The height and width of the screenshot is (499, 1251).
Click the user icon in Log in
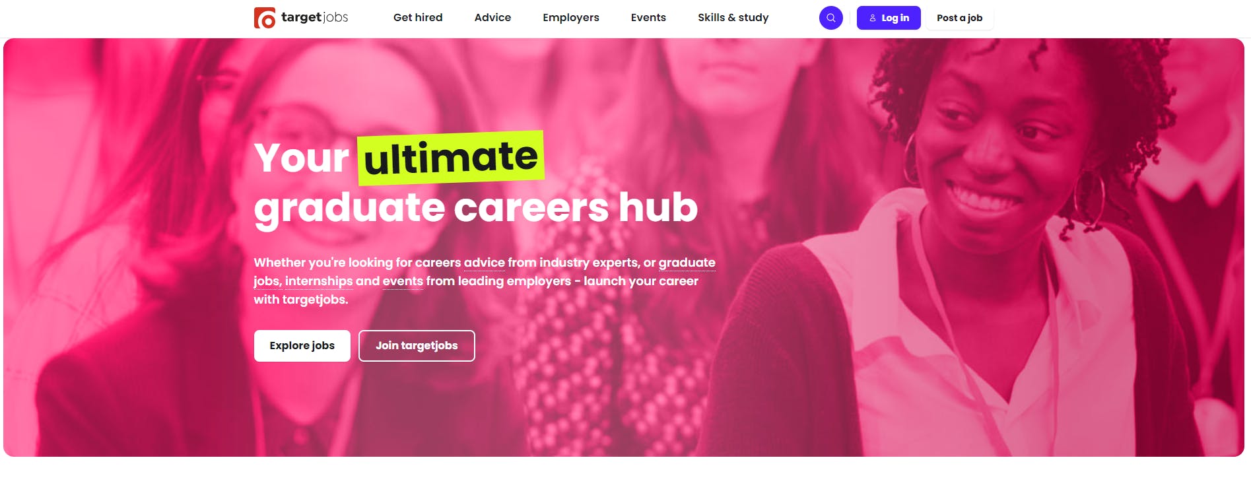coord(873,18)
